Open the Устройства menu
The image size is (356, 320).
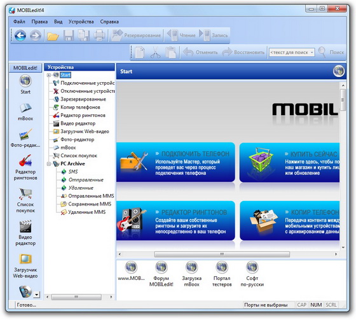pos(81,22)
